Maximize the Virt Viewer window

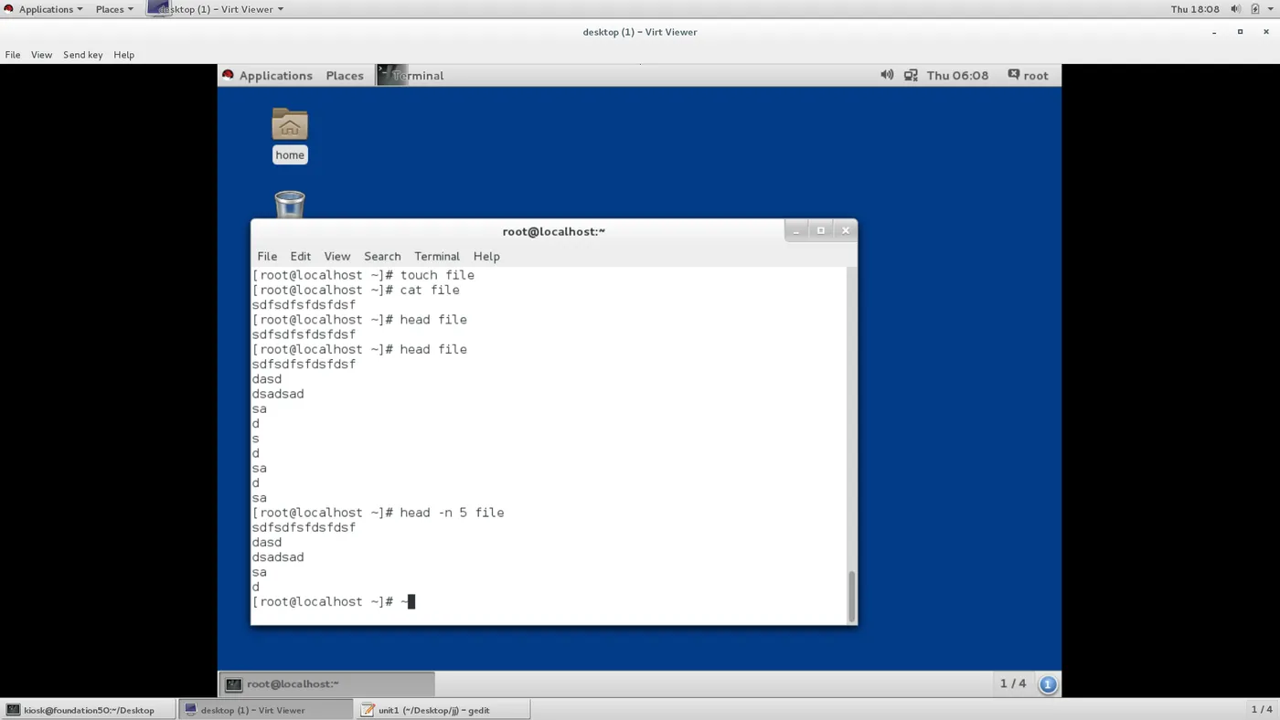pyautogui.click(x=1240, y=32)
